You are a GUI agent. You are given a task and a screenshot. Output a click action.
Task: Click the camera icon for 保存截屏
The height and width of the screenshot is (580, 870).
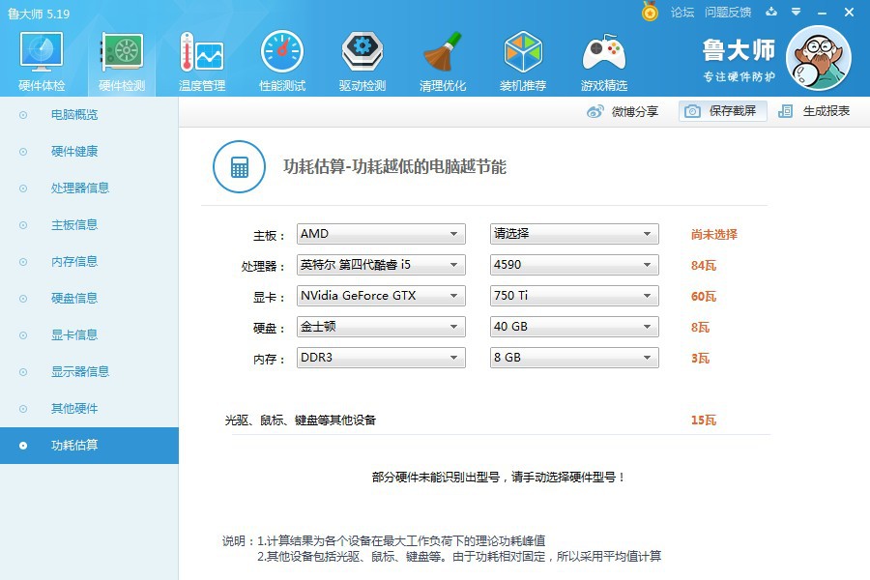coord(692,111)
